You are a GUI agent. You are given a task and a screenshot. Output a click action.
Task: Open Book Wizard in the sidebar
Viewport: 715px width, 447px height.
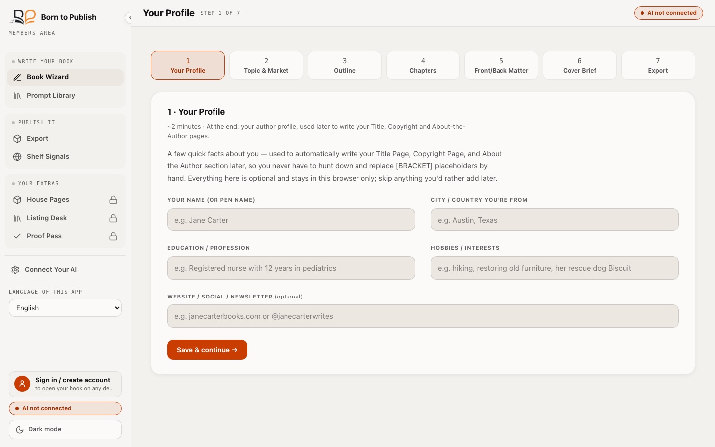(x=65, y=77)
